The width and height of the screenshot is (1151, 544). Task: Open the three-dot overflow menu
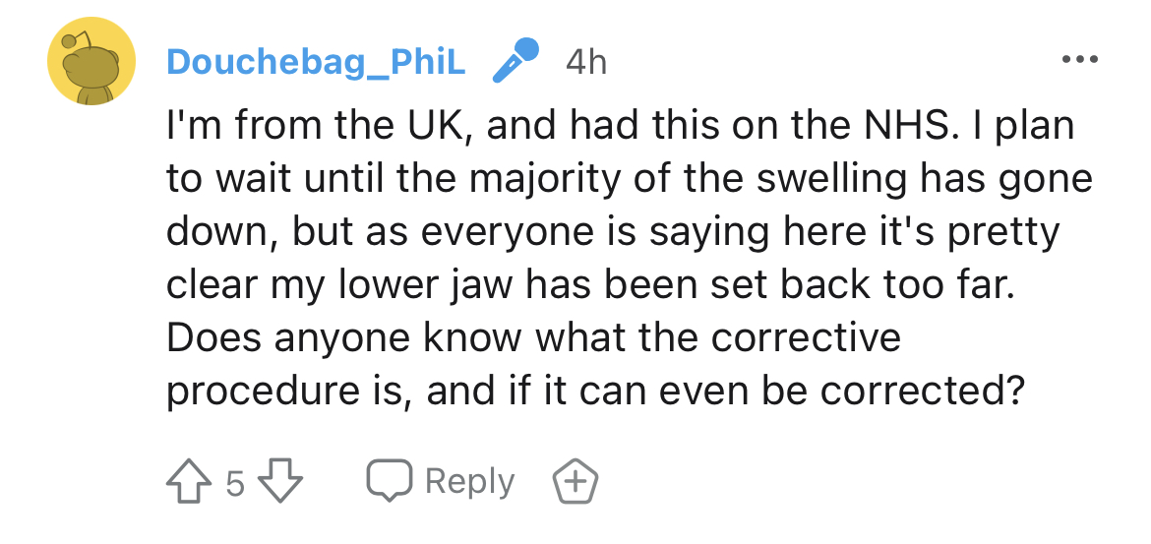click(1080, 59)
